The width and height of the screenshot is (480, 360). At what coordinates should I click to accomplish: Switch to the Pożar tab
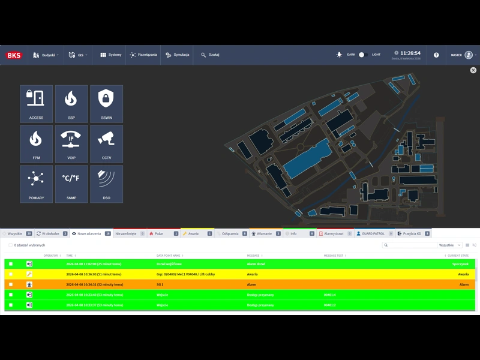tap(163, 233)
